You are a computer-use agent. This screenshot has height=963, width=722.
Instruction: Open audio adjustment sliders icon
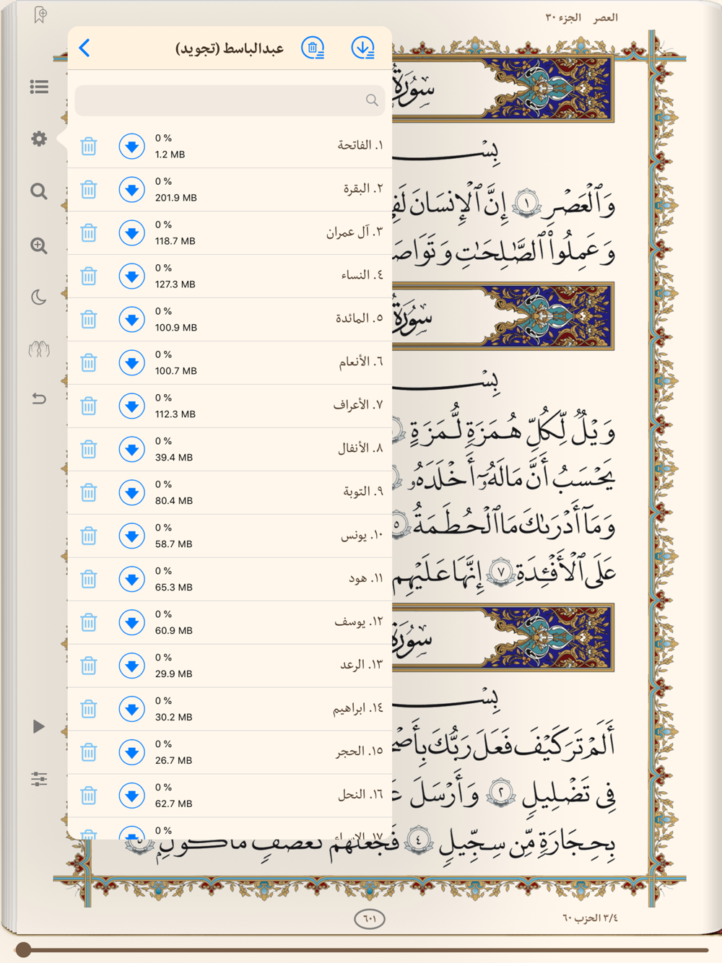(x=39, y=779)
